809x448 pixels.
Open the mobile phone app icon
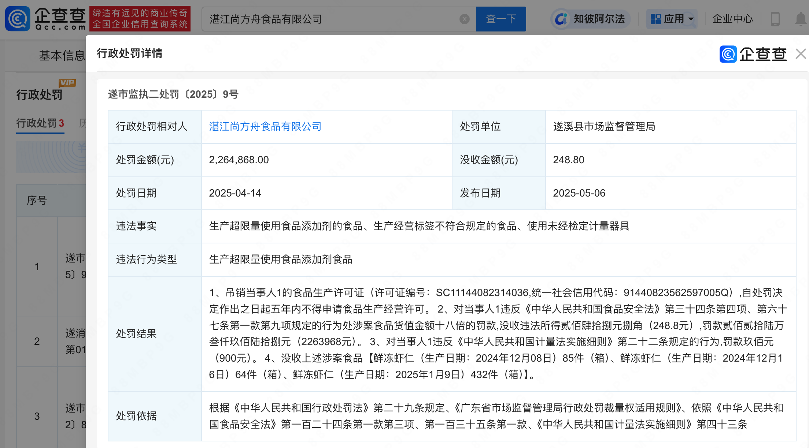point(775,19)
